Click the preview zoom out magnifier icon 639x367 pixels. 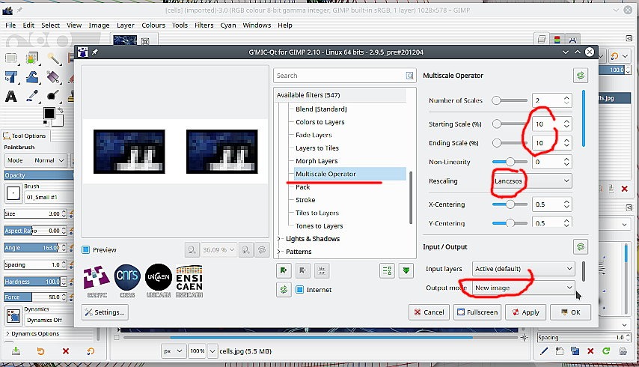tap(192, 250)
